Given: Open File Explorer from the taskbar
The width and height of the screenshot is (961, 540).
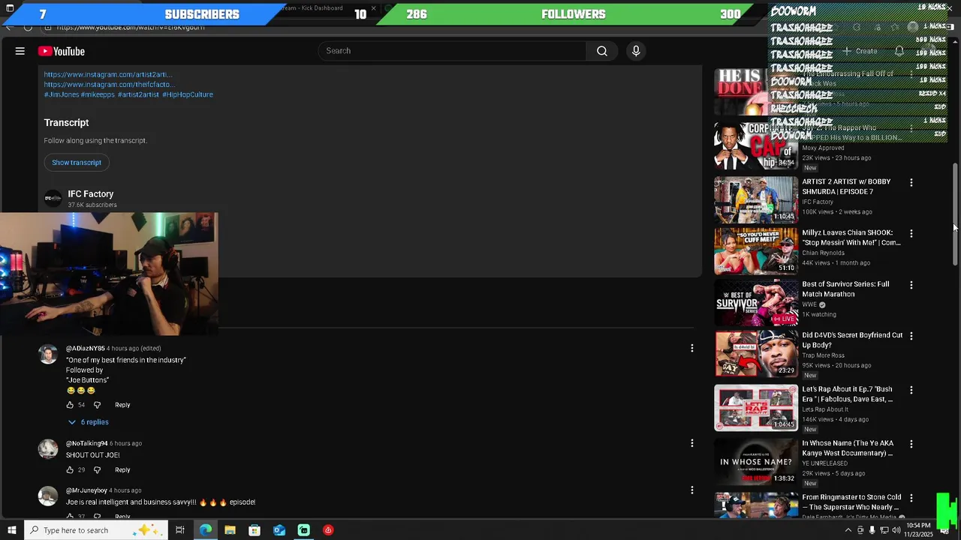Looking at the screenshot, I should [x=230, y=530].
